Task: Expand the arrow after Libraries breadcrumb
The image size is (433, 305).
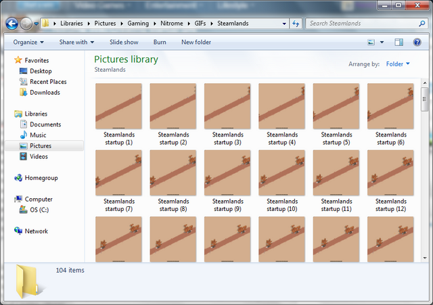Action: tap(89, 24)
